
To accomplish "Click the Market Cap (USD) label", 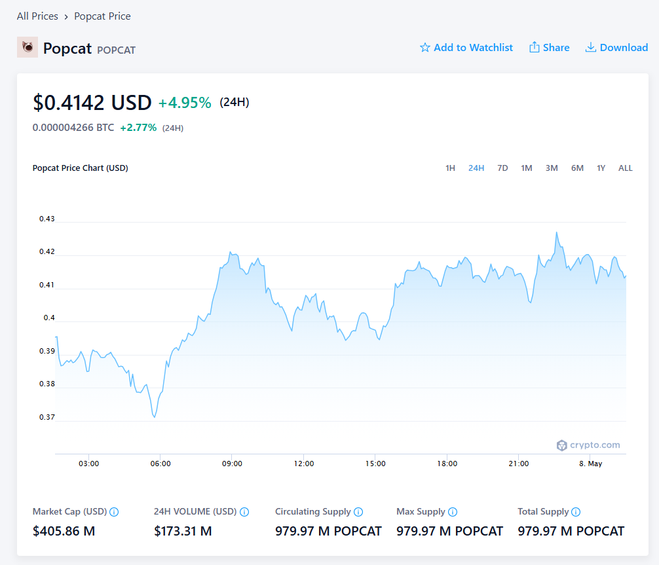I will 70,512.
